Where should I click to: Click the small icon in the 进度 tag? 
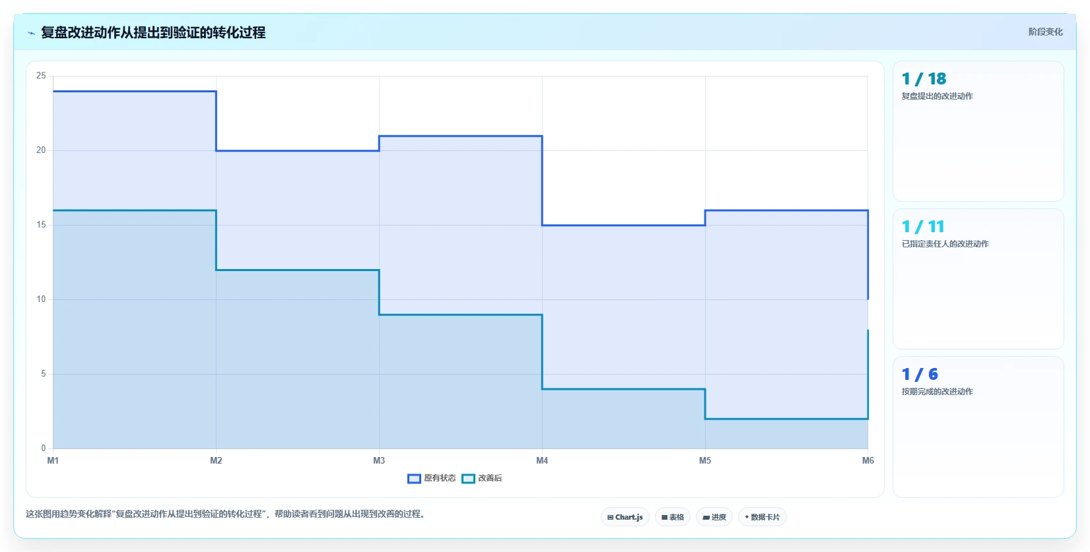[x=706, y=518]
